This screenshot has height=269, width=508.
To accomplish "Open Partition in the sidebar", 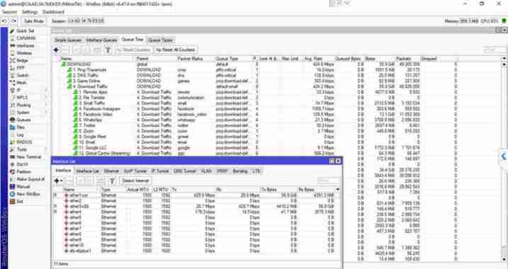I will tap(23, 172).
